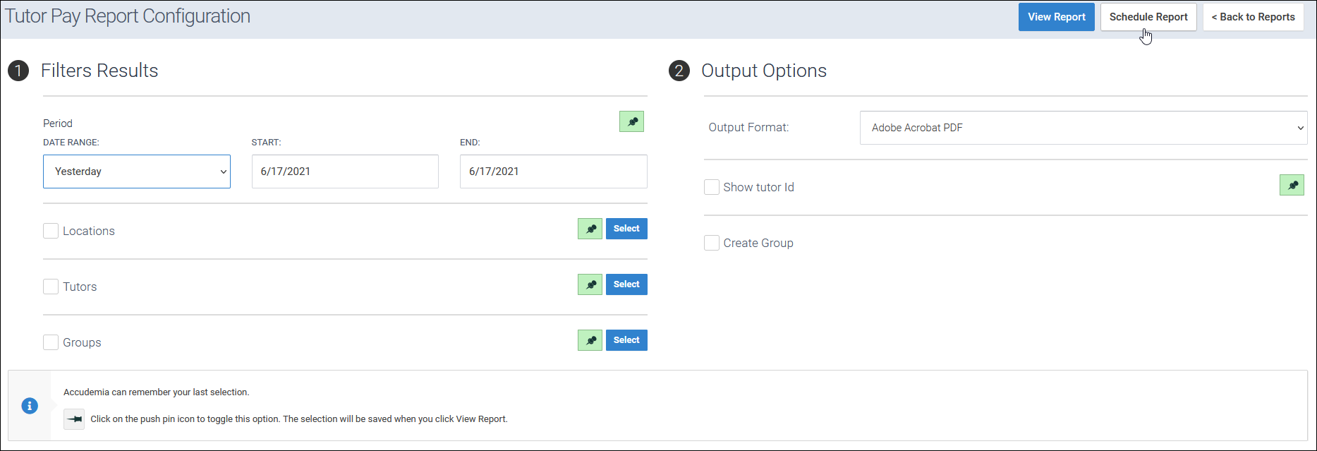Expand the Output Format dropdown
Screen dimensions: 1317x451
tap(1083, 128)
